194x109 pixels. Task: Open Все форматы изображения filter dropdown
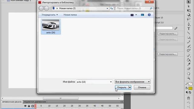132,82
